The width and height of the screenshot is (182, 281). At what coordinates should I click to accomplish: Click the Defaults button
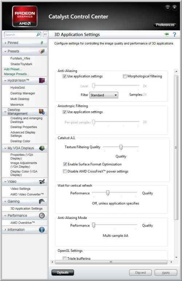click(63, 272)
